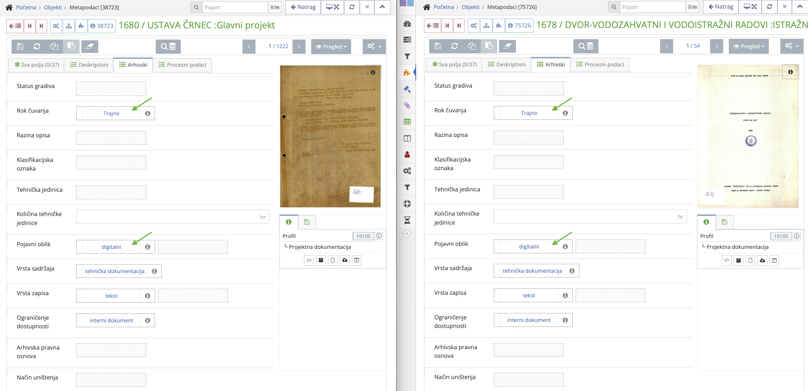Click the monitor fullscreen toggle in the right window
808x391 pixels.
tap(750, 7)
